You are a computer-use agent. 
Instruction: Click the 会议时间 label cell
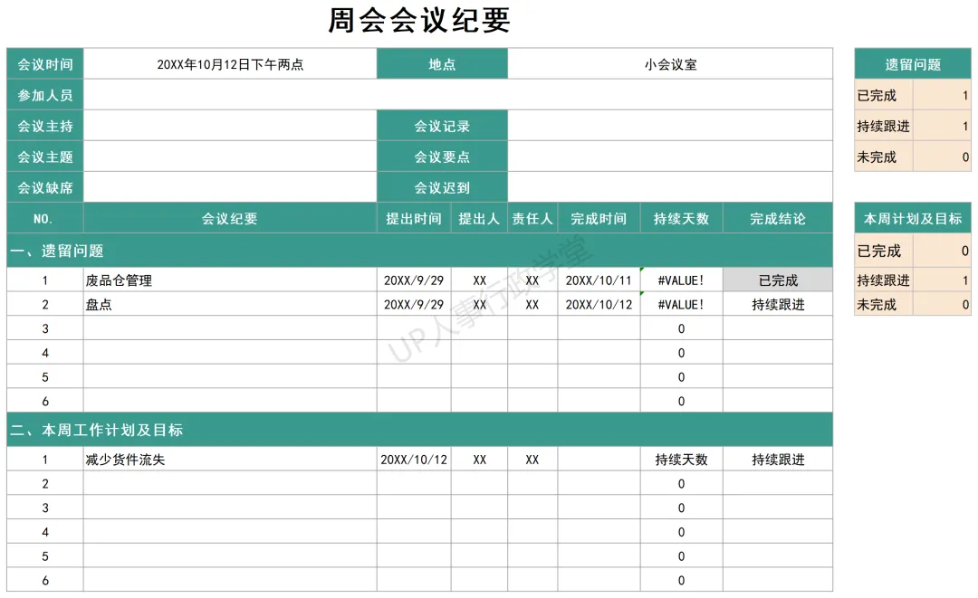(x=45, y=63)
